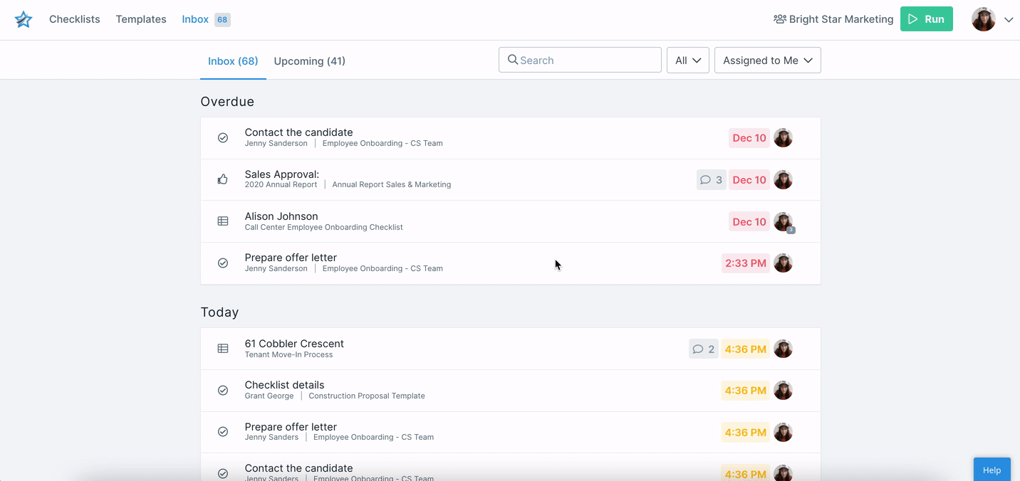Open the Sales Approval: task
This screenshot has height=481, width=1020.
point(511,180)
